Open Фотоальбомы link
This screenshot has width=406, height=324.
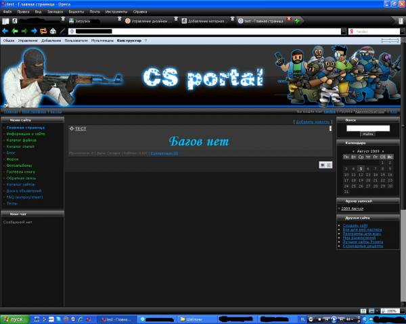coord(19,165)
